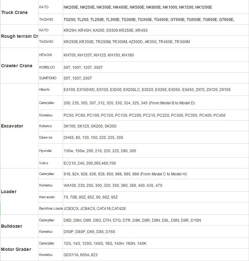The width and height of the screenshot is (249, 261).
Task: Select the Excavator category heading
Action: pos(12,126)
